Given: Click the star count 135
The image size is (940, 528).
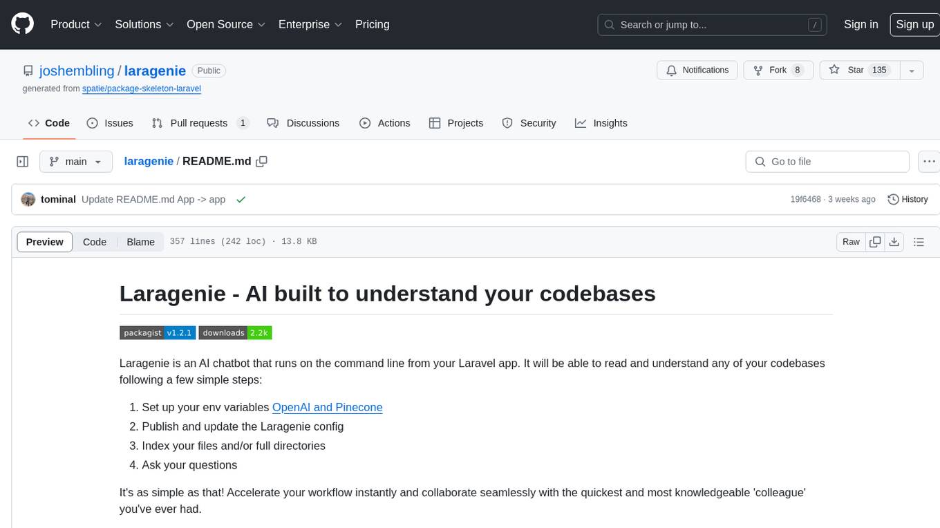Looking at the screenshot, I should [879, 70].
